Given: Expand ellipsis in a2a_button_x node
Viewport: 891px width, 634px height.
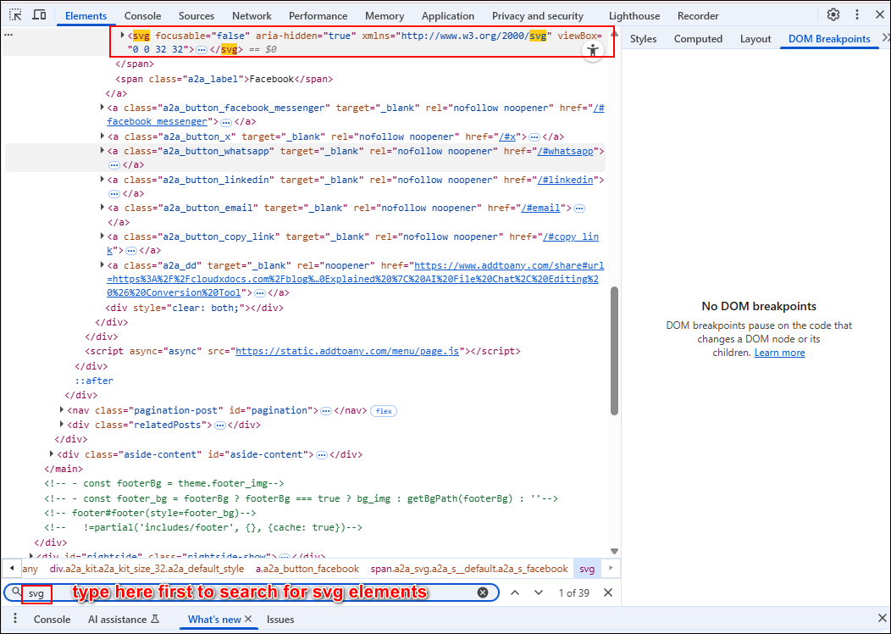Looking at the screenshot, I should coord(534,137).
